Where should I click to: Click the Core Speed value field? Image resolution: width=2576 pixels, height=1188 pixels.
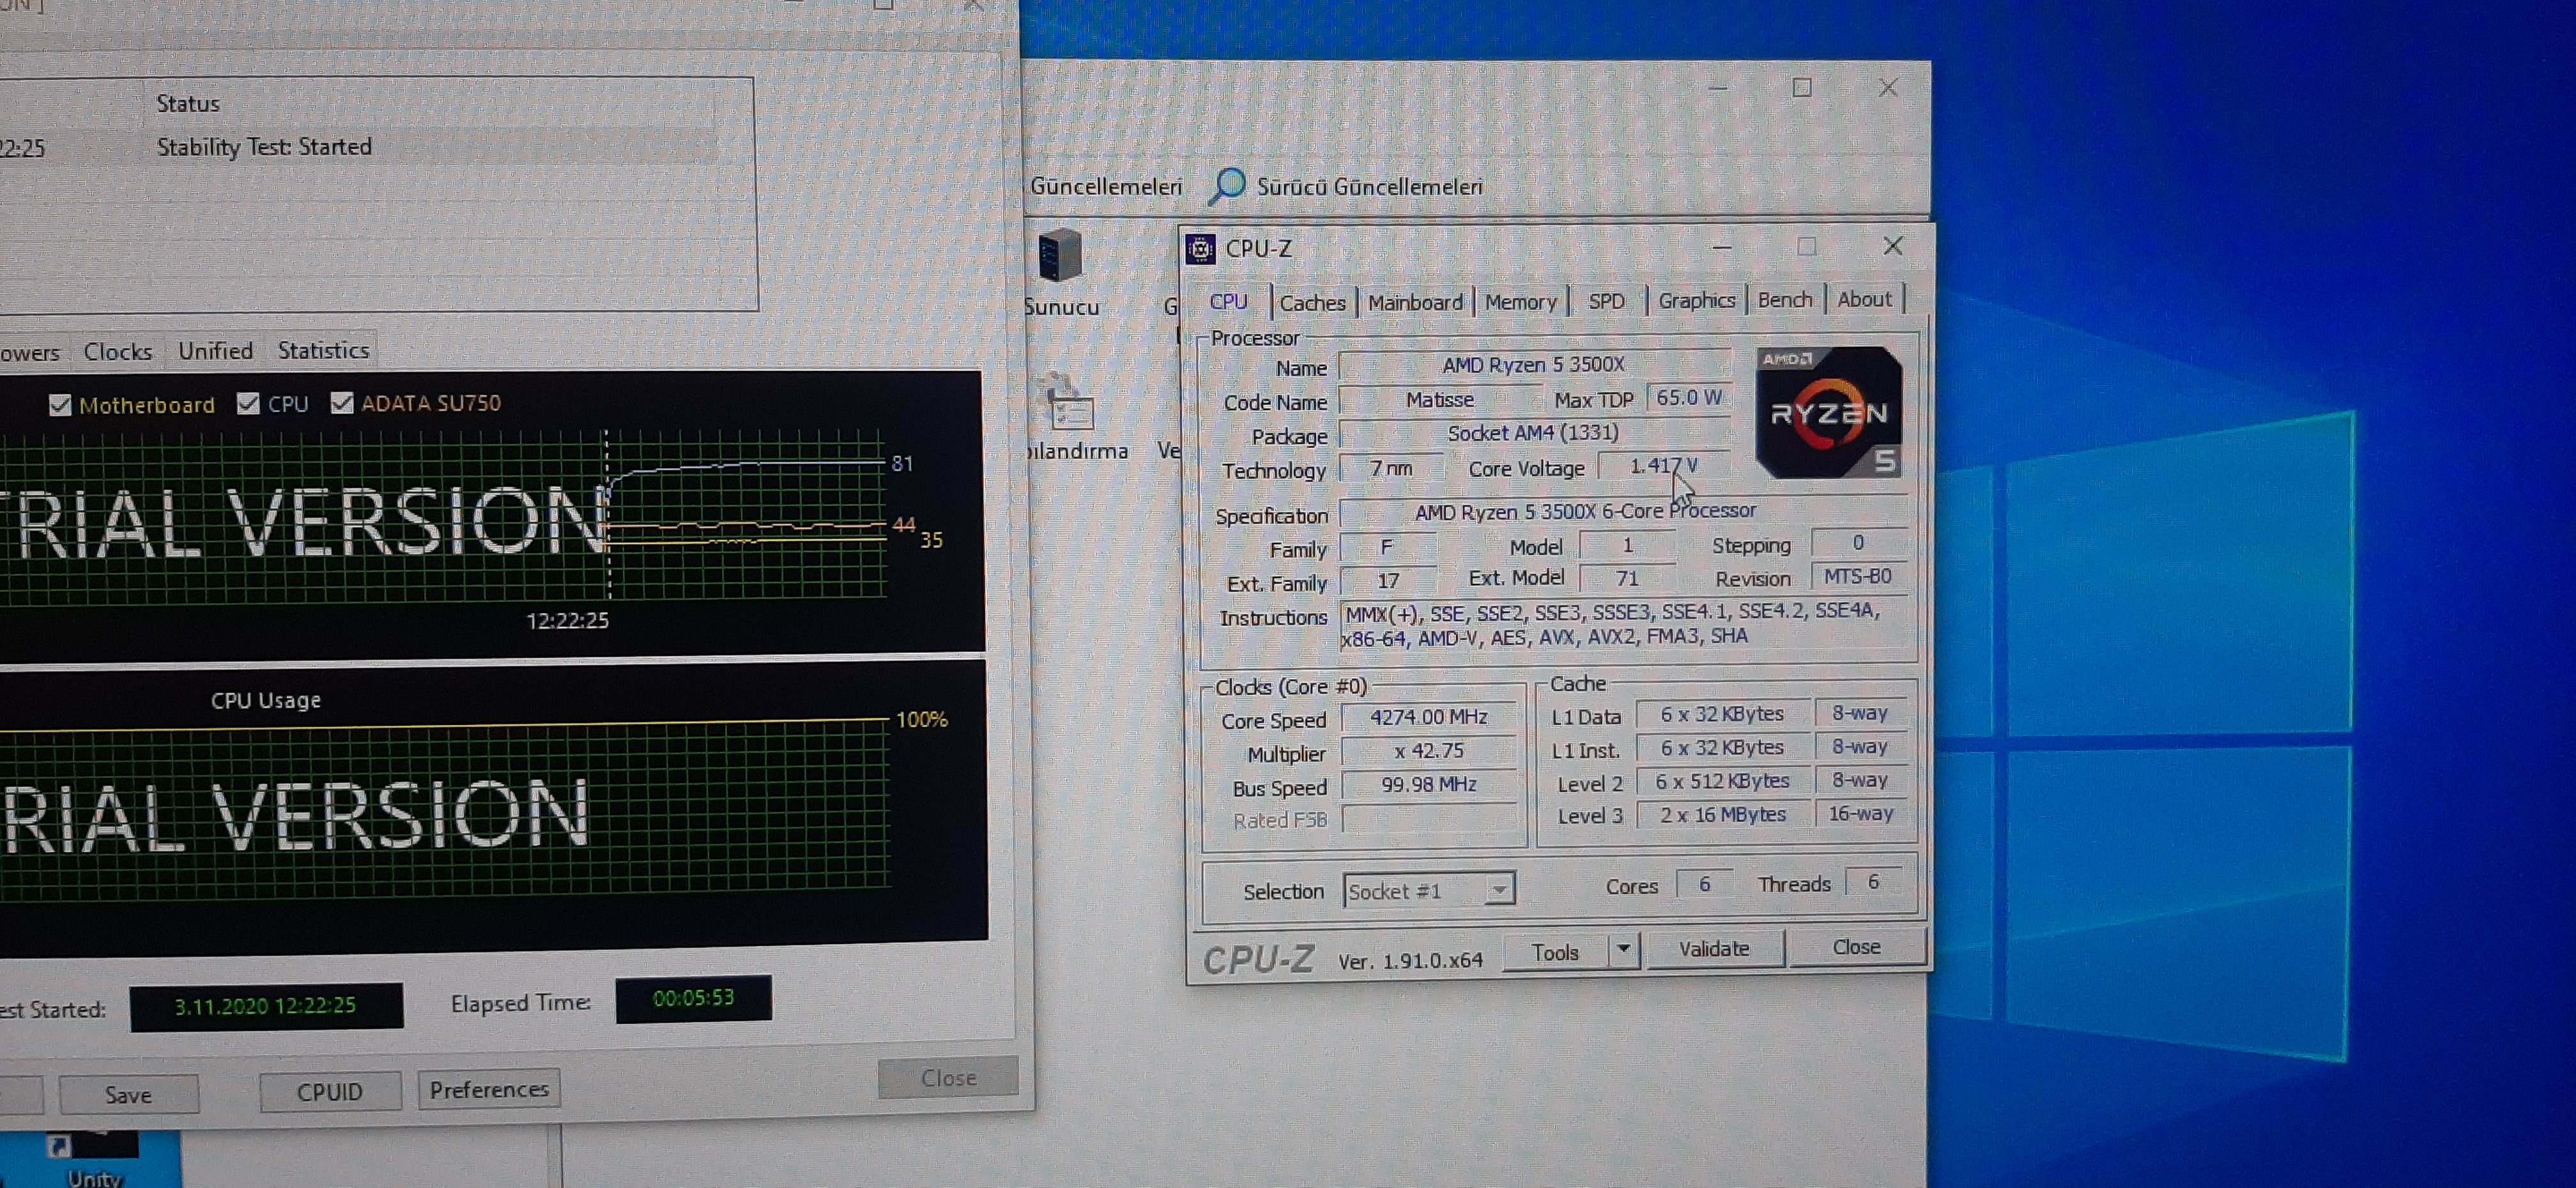1428,717
